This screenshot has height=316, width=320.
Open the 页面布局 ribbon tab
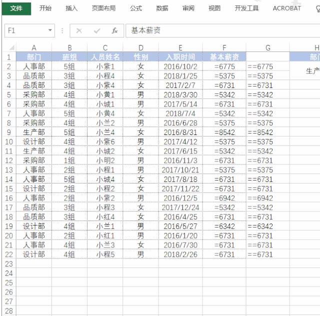click(103, 8)
